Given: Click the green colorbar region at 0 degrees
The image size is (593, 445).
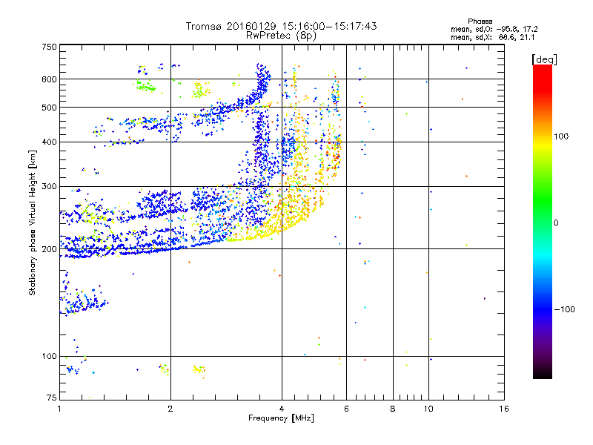Looking at the screenshot, I should [x=543, y=222].
